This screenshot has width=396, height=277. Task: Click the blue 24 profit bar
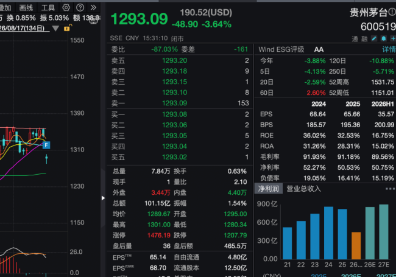click(x=328, y=233)
